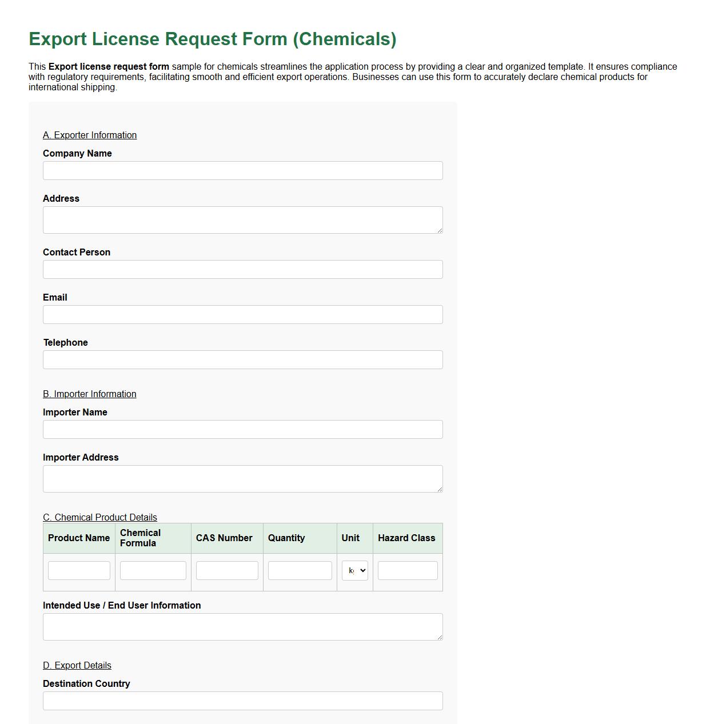The height and width of the screenshot is (724, 722).
Task: Focus the Email input field
Action: click(x=242, y=314)
